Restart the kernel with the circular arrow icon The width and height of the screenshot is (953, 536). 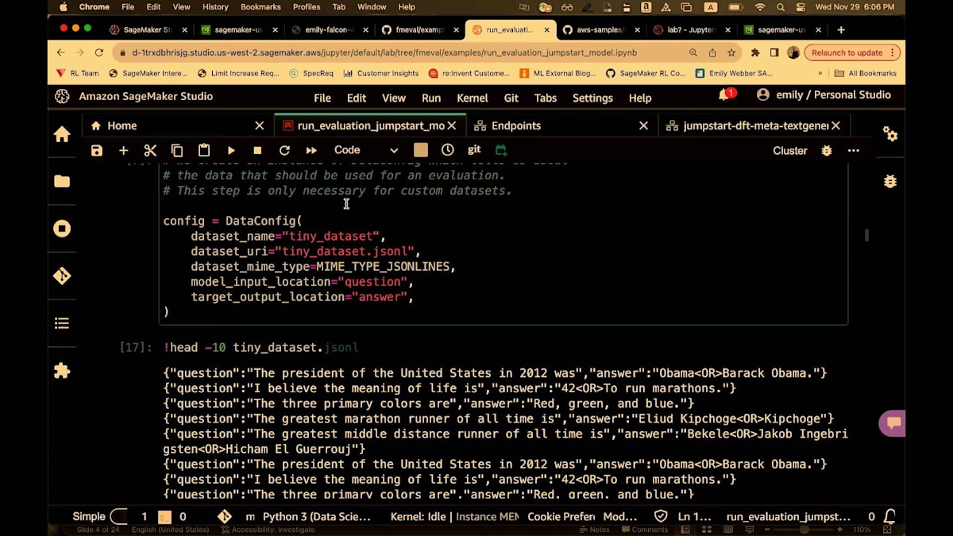coord(284,150)
